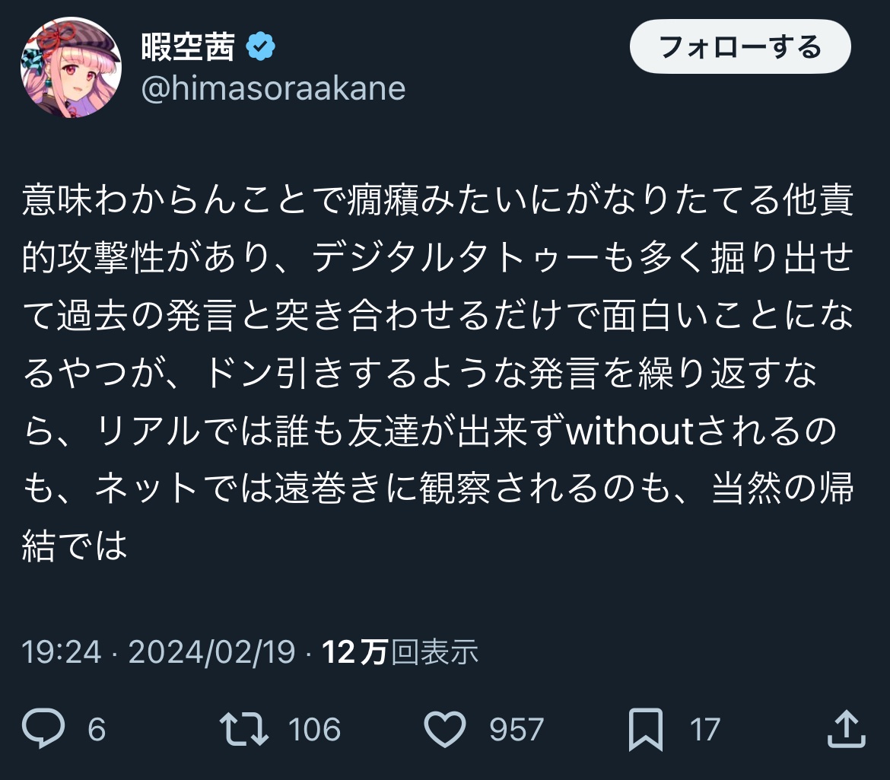Viewport: 890px width, 780px height.
Task: View the 12万回表示 view count
Action: [x=401, y=652]
